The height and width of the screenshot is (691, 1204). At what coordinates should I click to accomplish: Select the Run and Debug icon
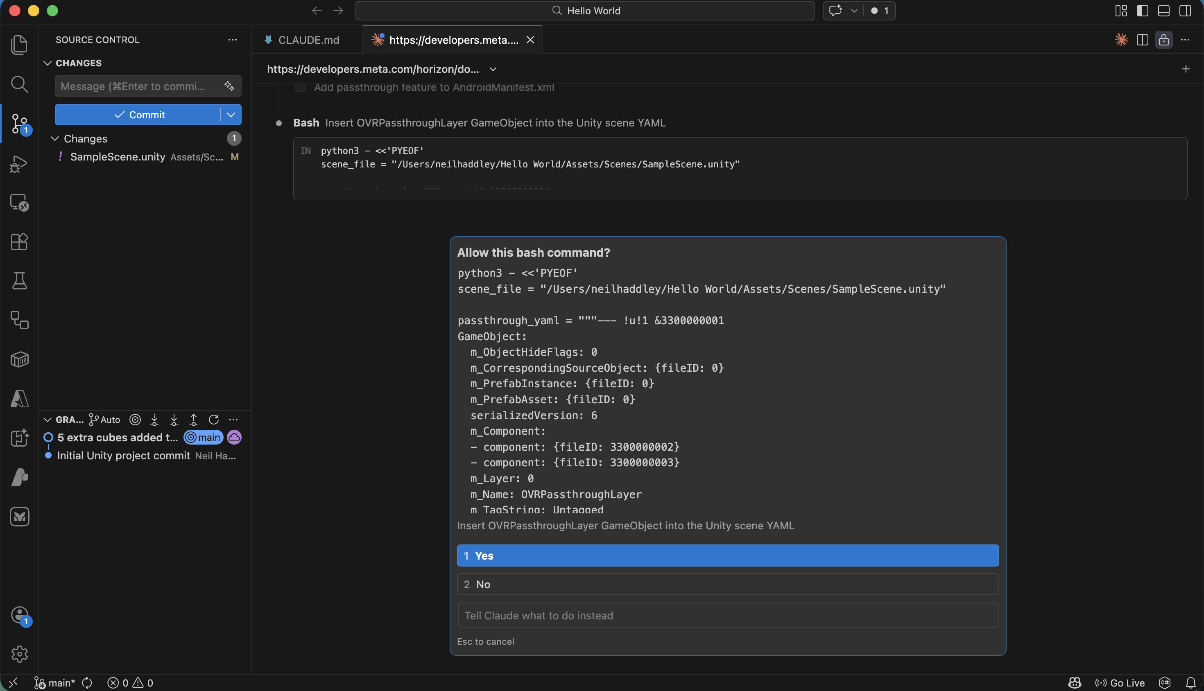click(20, 163)
